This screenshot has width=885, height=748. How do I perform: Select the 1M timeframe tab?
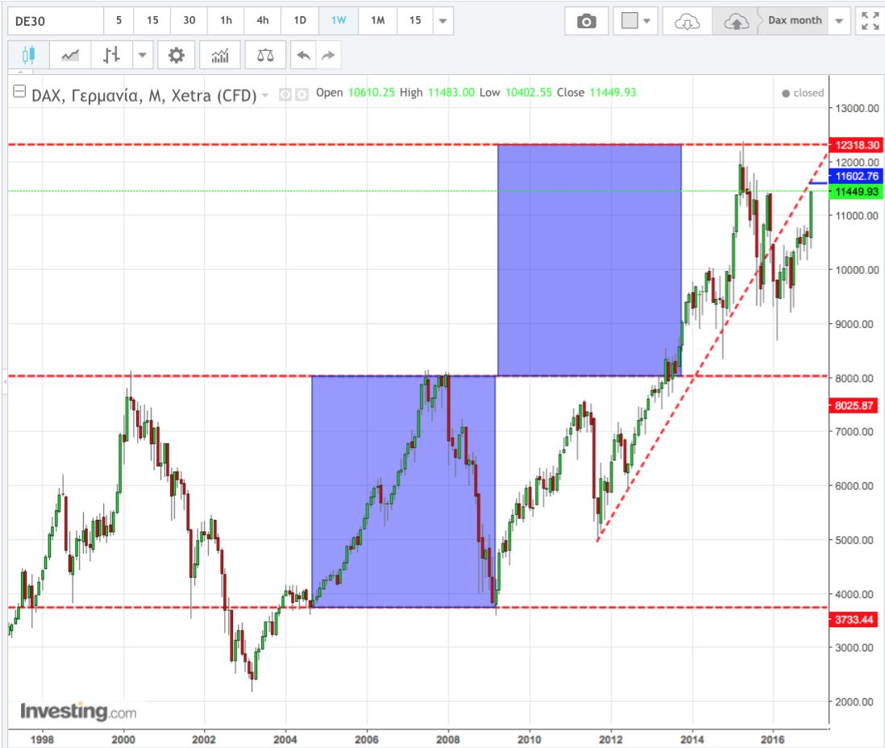(377, 21)
